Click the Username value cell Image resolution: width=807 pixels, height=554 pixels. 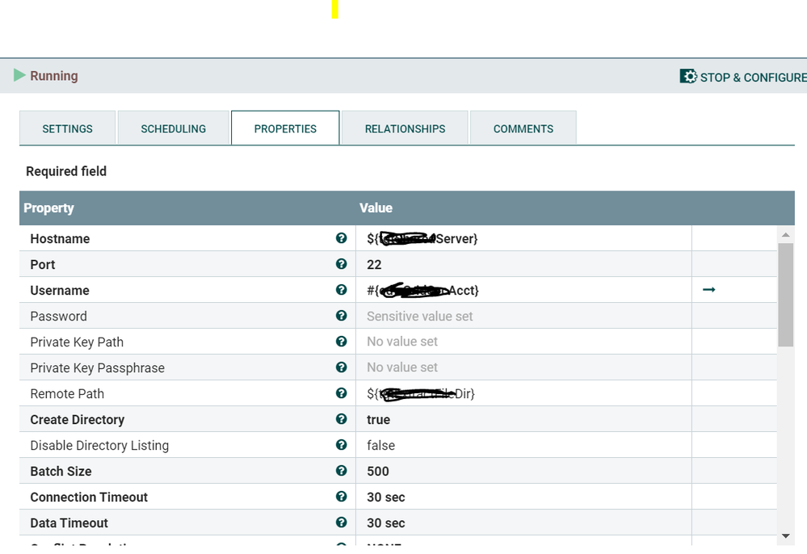(x=523, y=290)
